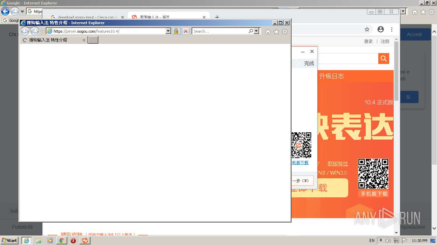Click the pinyin.sogou.com address bar
Viewport: 437px width, 245px height.
tap(106, 31)
